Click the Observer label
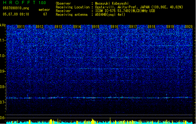Viewport: 196px width, 124px height. (x=63, y=3)
